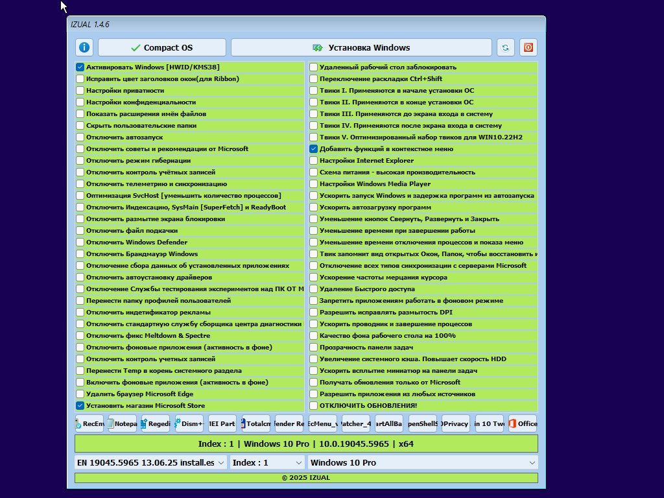Image resolution: width=664 pixels, height=498 pixels.
Task: Open the Office installer button
Action: click(x=523, y=423)
